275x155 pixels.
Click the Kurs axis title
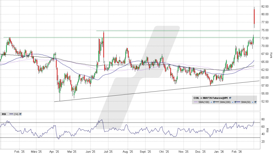coord(271,55)
